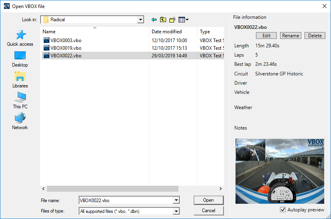Click the Delete button

coord(315,35)
